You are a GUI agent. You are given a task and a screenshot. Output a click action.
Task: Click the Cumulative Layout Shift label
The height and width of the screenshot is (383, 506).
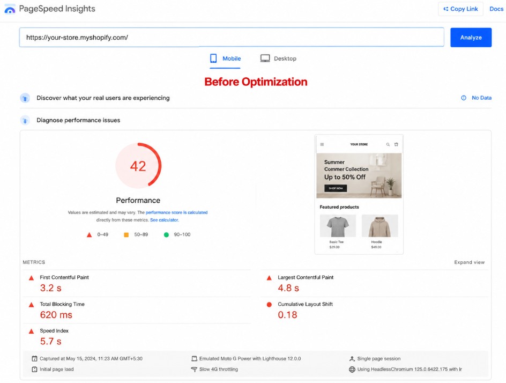tap(306, 304)
